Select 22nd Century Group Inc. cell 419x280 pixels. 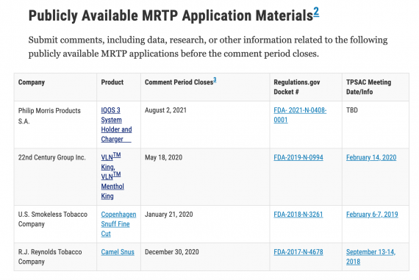pyautogui.click(x=55, y=177)
